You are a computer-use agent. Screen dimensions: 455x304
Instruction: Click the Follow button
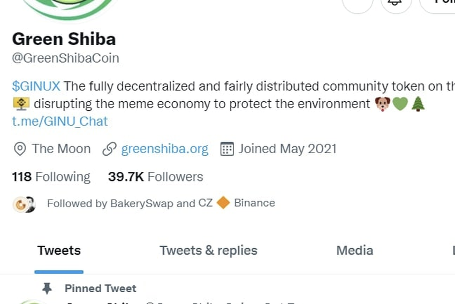pyautogui.click(x=438, y=3)
